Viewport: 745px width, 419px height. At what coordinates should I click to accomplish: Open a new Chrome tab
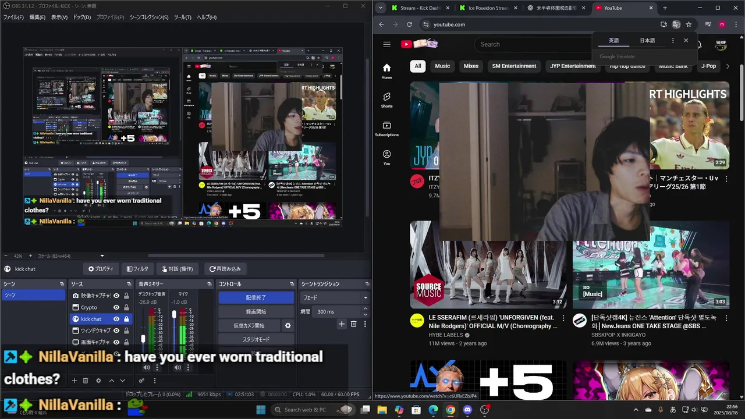tap(665, 8)
